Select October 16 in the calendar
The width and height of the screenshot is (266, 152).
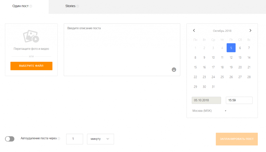pyautogui.click(x=204, y=67)
